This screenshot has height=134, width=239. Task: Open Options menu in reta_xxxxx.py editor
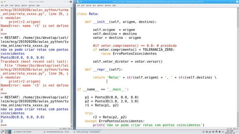tap(100, 6)
